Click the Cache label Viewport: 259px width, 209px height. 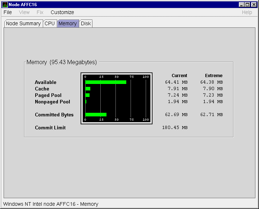click(x=42, y=89)
